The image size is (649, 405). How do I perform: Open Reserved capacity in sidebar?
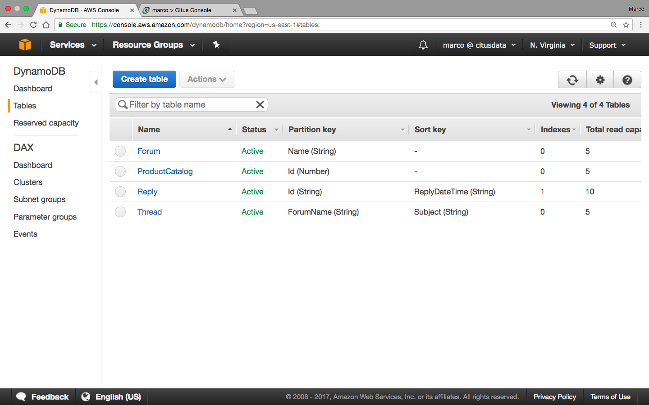(46, 123)
